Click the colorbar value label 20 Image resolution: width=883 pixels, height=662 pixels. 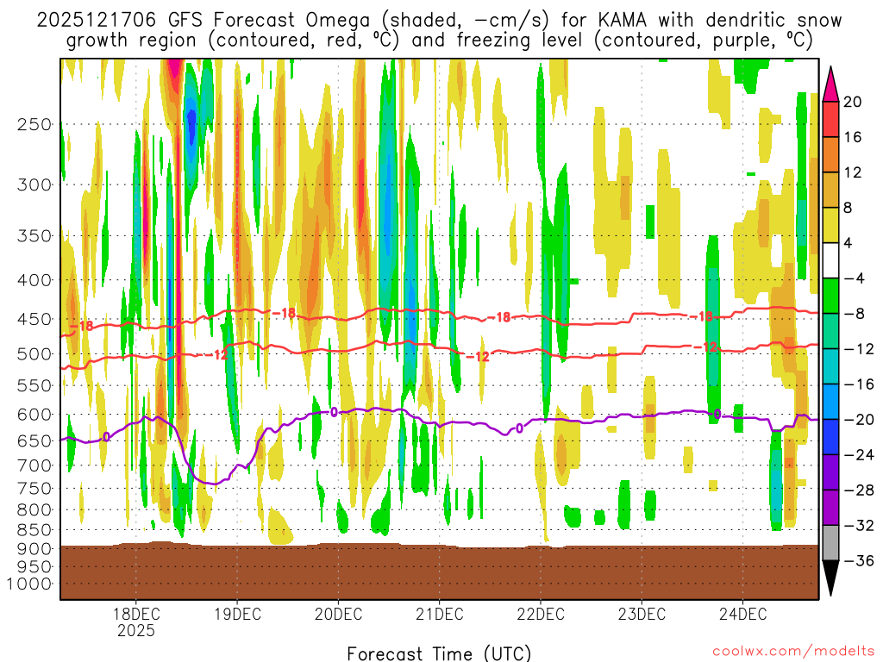pyautogui.click(x=853, y=102)
